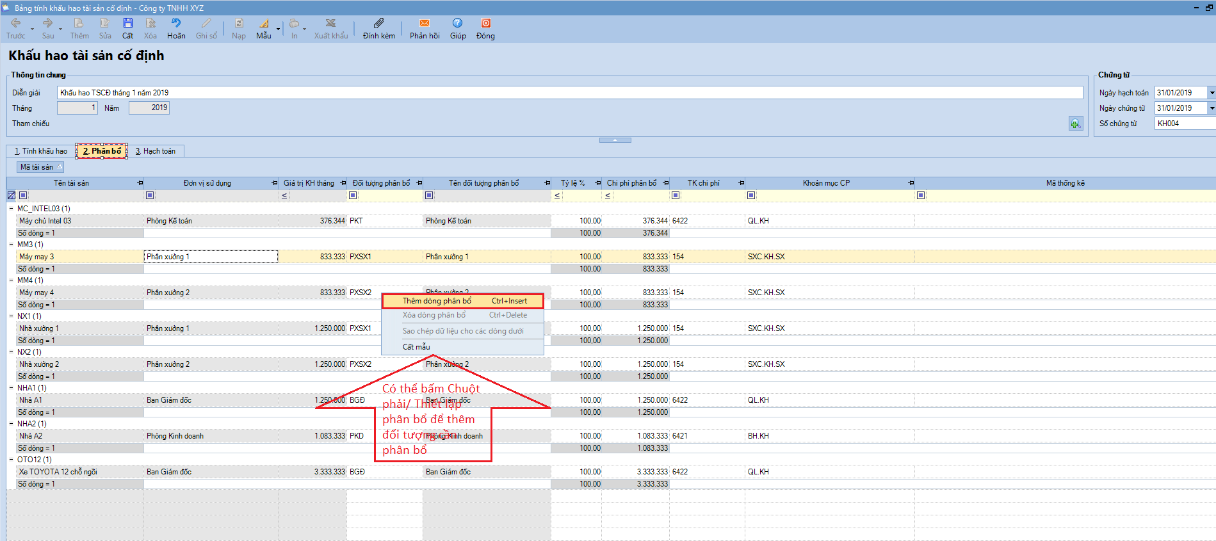Pin the Đơn vị sử dụng column header
Screen dimensions: 1216x541
[275, 183]
